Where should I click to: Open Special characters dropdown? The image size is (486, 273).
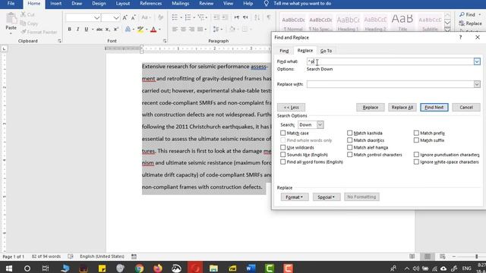pyautogui.click(x=327, y=197)
